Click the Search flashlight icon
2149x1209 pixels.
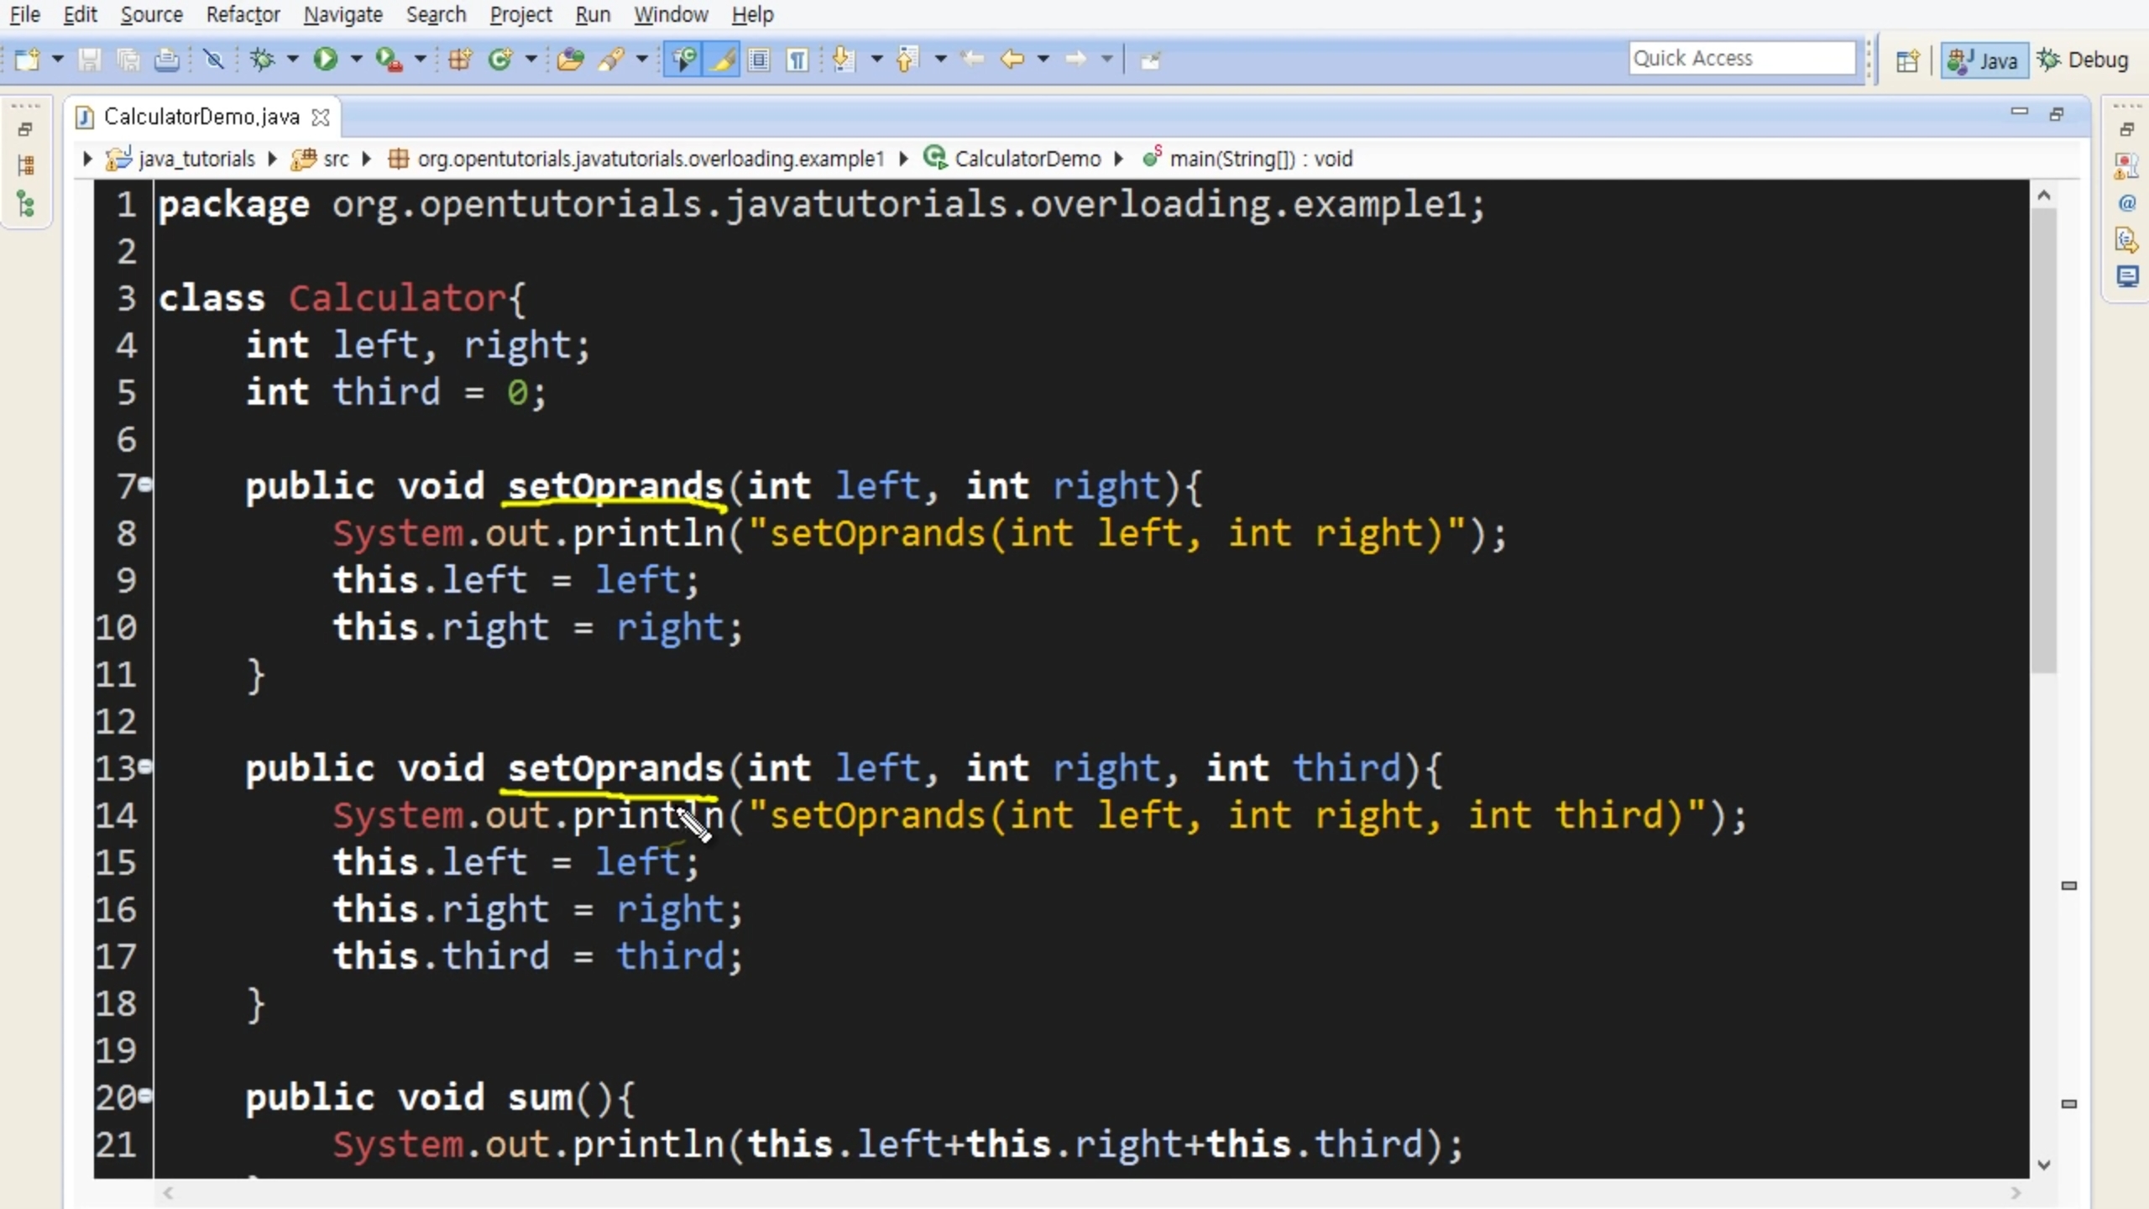[612, 60]
